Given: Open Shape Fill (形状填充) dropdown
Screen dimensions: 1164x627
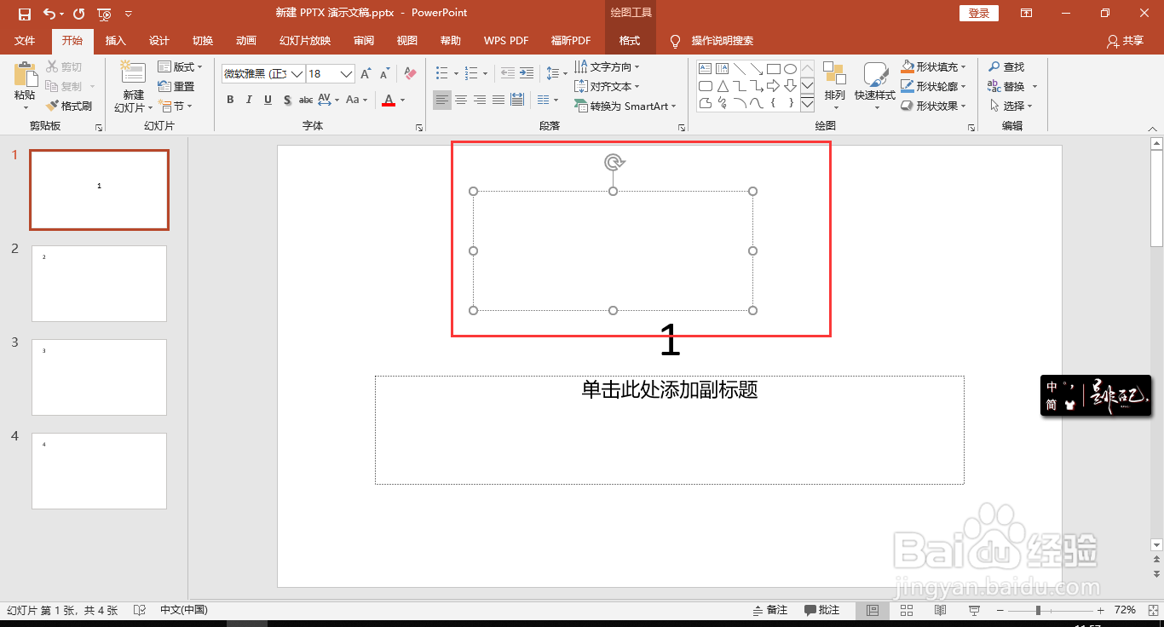Looking at the screenshot, I should pyautogui.click(x=934, y=67).
